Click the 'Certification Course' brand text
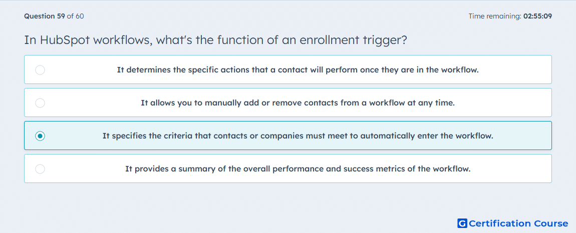The height and width of the screenshot is (233, 576). point(519,223)
